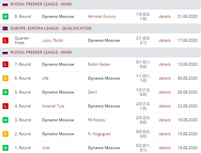Click the green W badge for 5. Round
The height and width of the screenshot is (153, 201).
pyautogui.click(x=5, y=92)
